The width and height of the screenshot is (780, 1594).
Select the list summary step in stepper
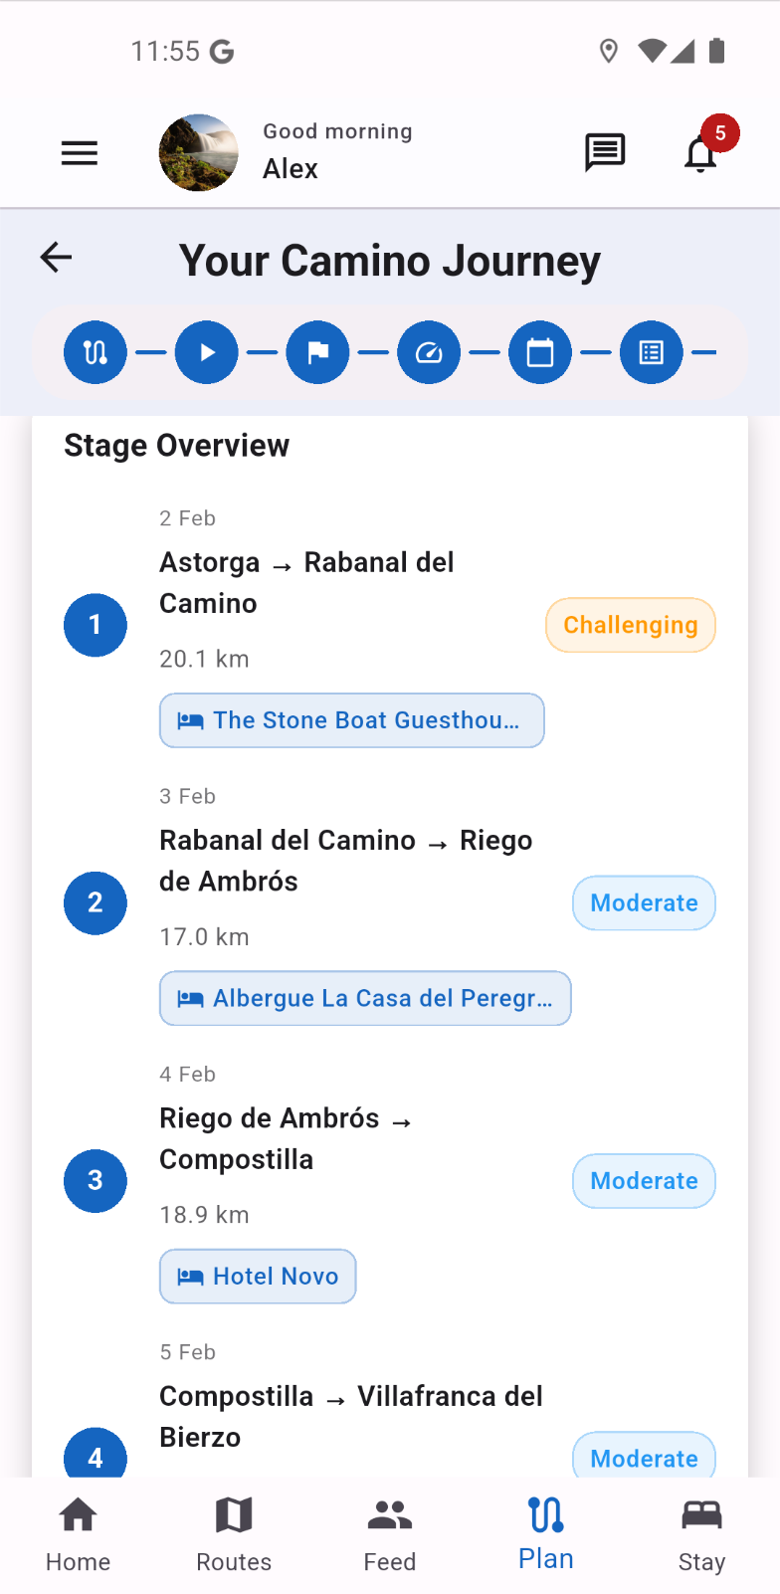[652, 352]
